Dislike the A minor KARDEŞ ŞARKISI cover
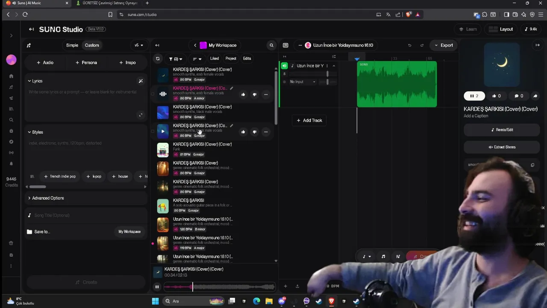The image size is (547, 308). coord(254,94)
